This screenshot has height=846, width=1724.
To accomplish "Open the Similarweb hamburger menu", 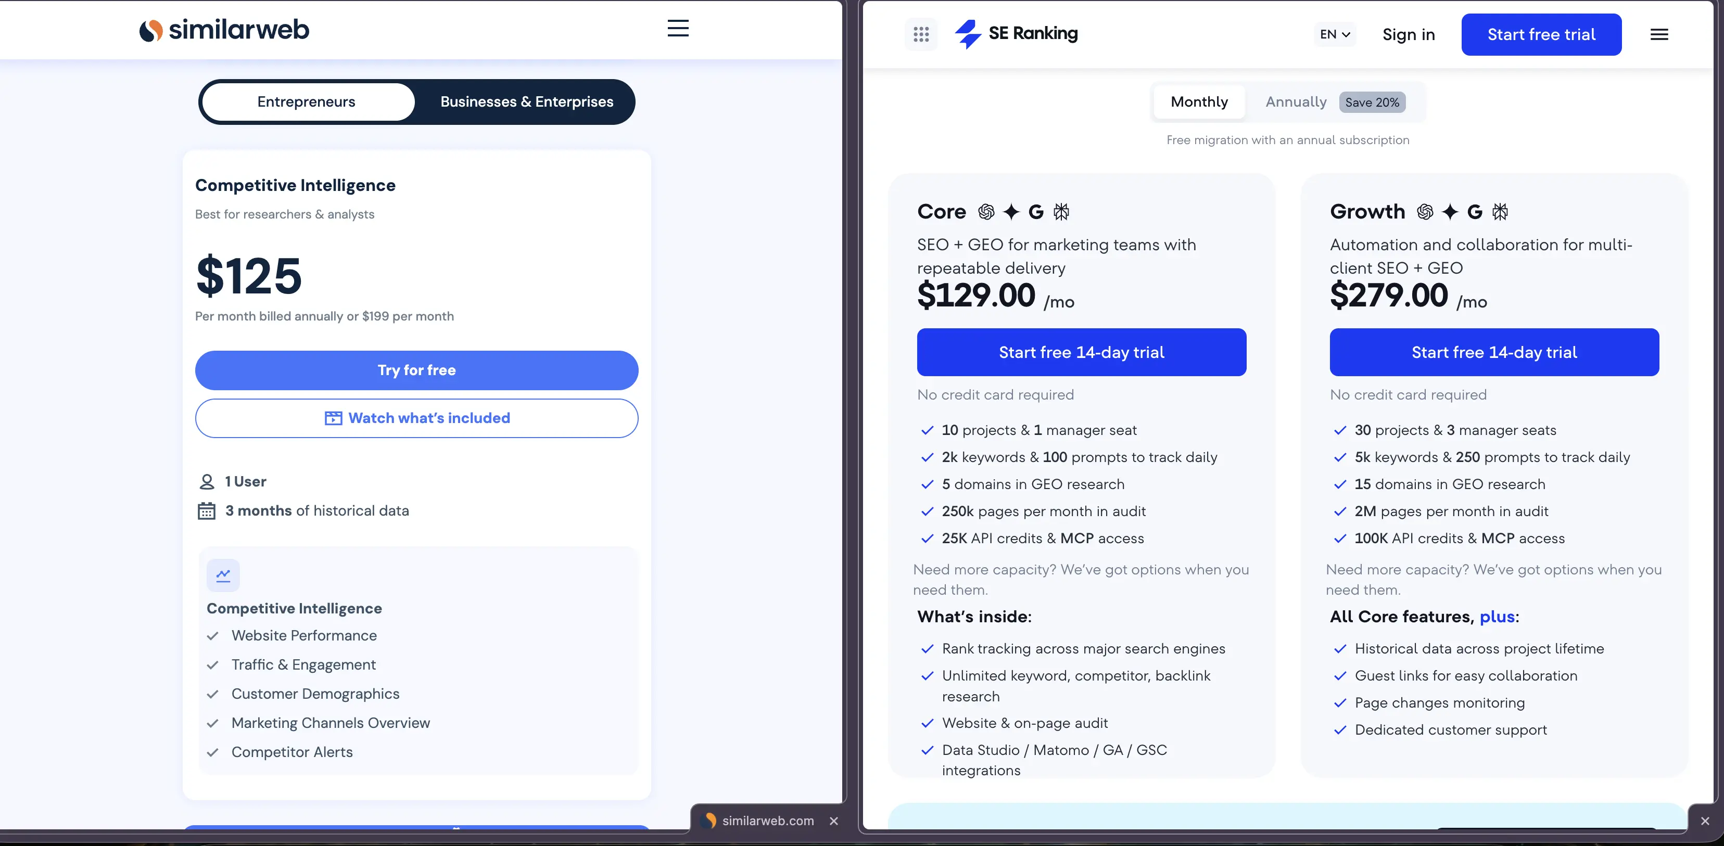I will (678, 28).
